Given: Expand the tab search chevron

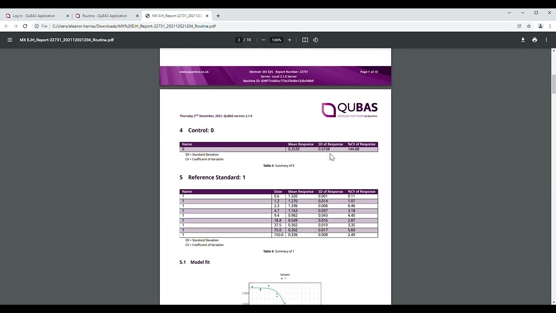Looking at the screenshot, I should click(x=509, y=13).
